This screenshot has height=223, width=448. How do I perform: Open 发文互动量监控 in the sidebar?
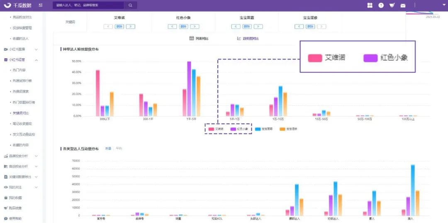click(24, 134)
